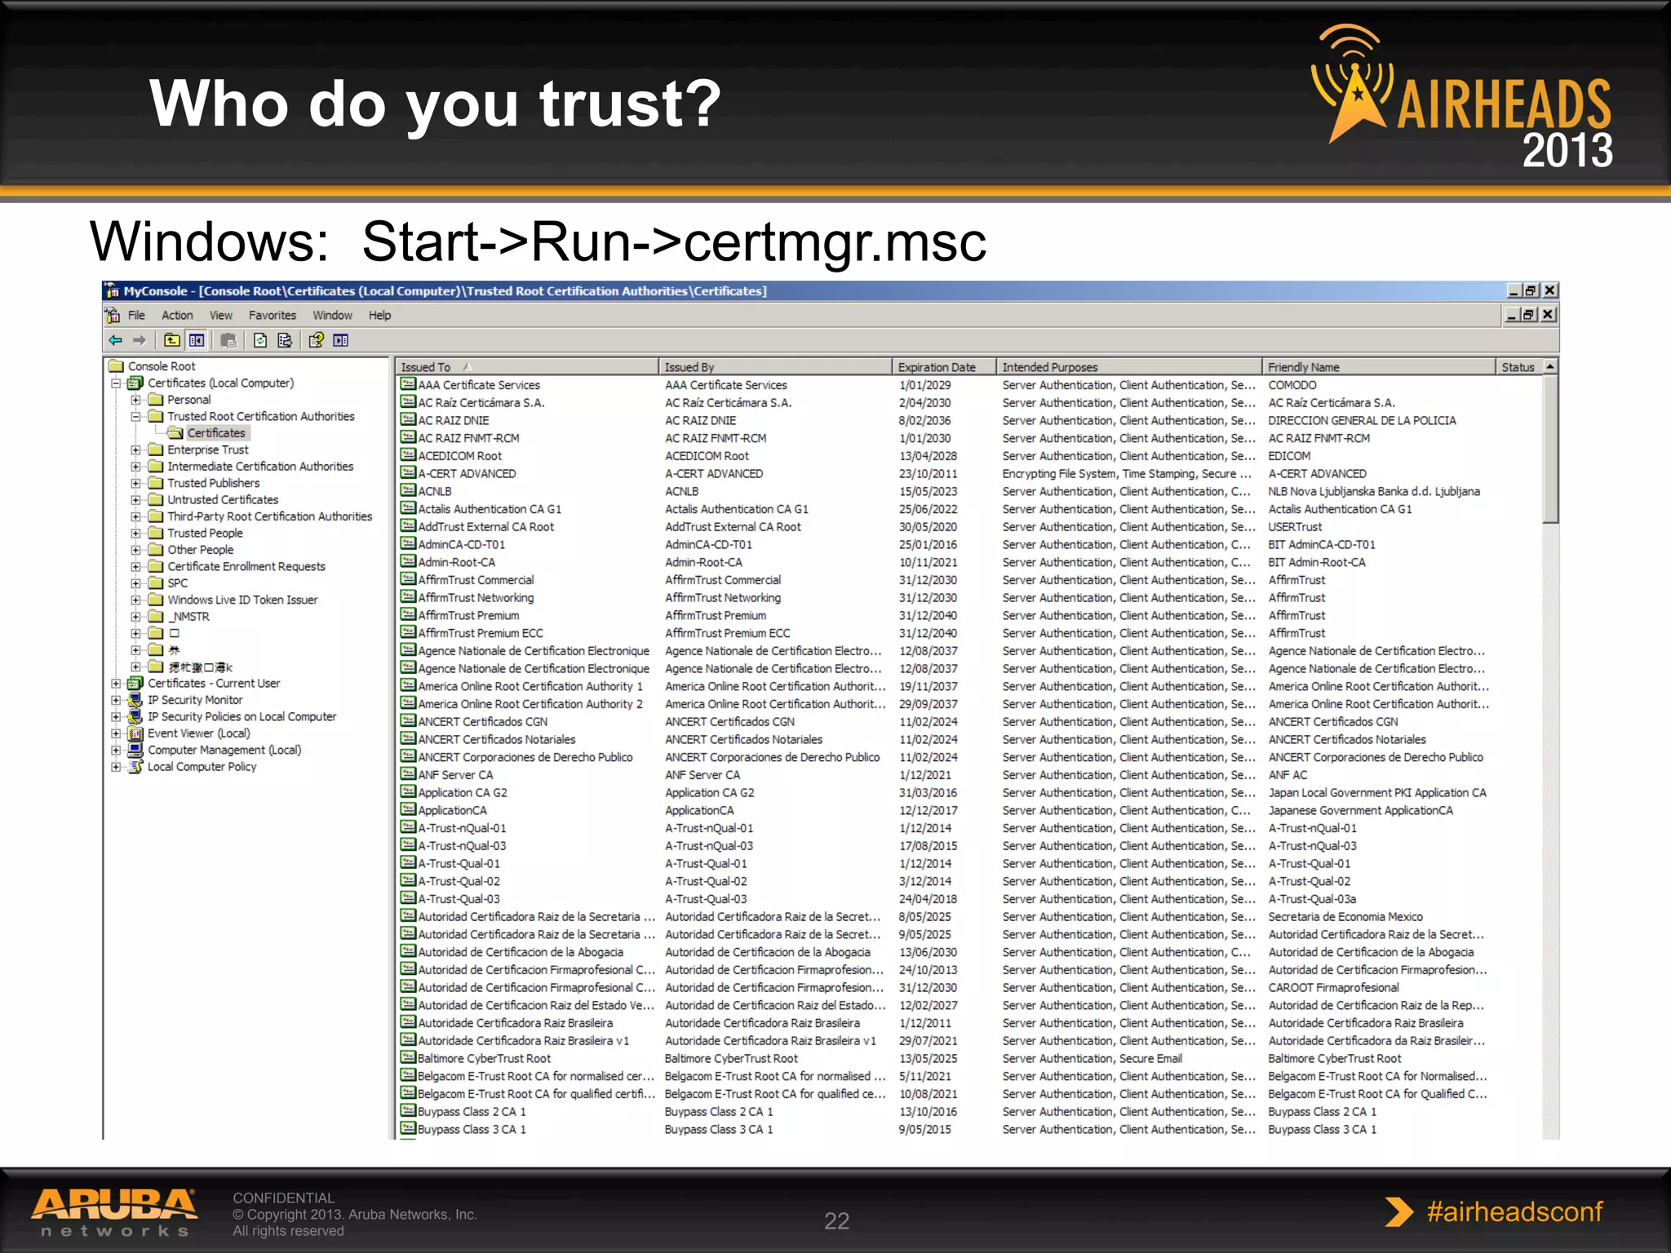Screen dimensions: 1671x1253
Task: Click the Console Root folder icon
Action: [116, 366]
